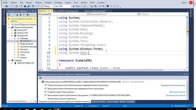The height and width of the screenshot is (110, 196).
Task: Open the ExampleDB2 project scope dropdown
Action: point(87,14)
